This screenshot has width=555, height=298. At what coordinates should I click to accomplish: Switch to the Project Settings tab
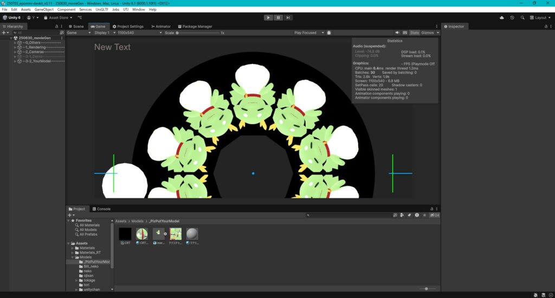(x=128, y=27)
